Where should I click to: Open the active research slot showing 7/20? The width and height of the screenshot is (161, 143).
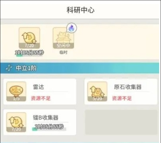[29, 38]
